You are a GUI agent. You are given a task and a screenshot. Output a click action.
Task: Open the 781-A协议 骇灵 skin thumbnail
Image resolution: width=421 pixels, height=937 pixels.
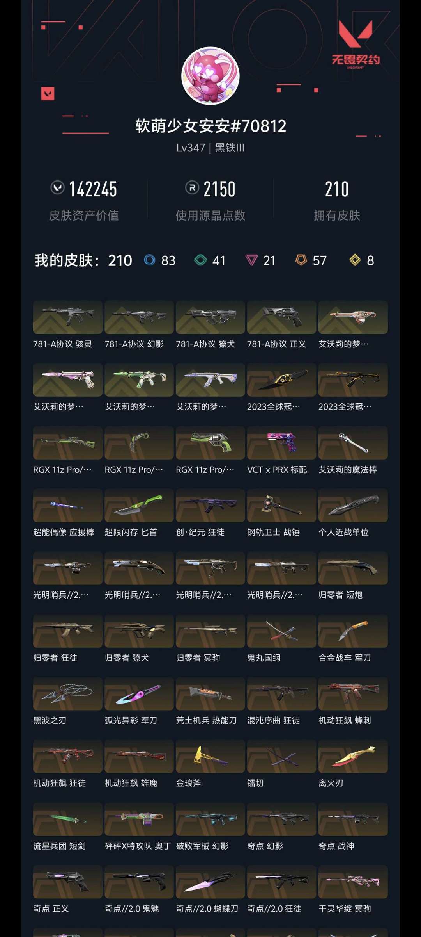[68, 317]
